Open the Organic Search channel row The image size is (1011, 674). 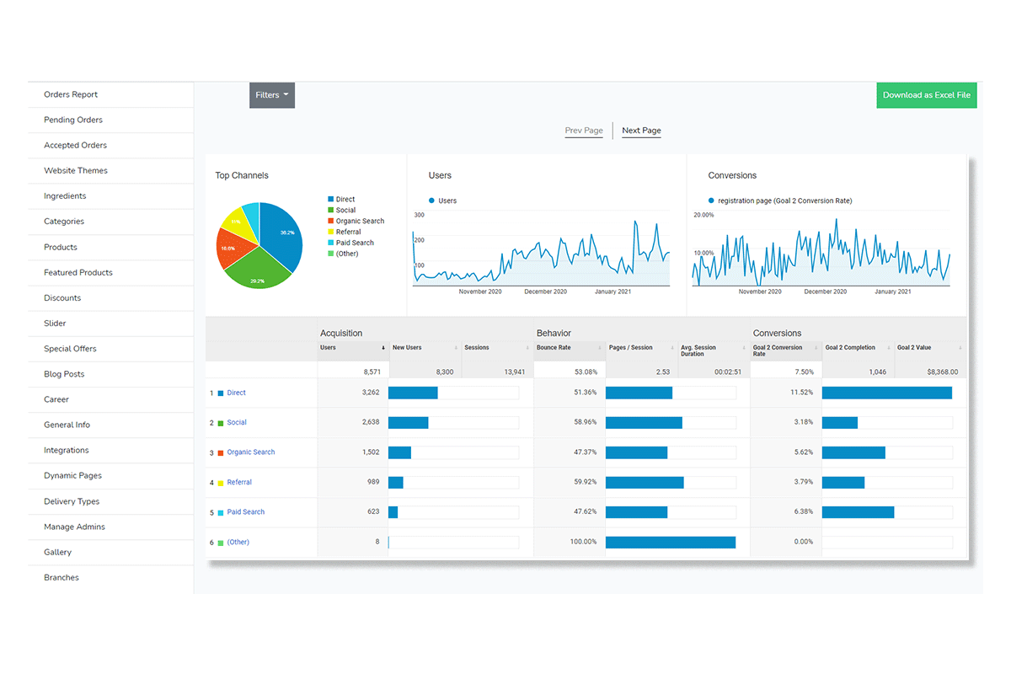[250, 452]
